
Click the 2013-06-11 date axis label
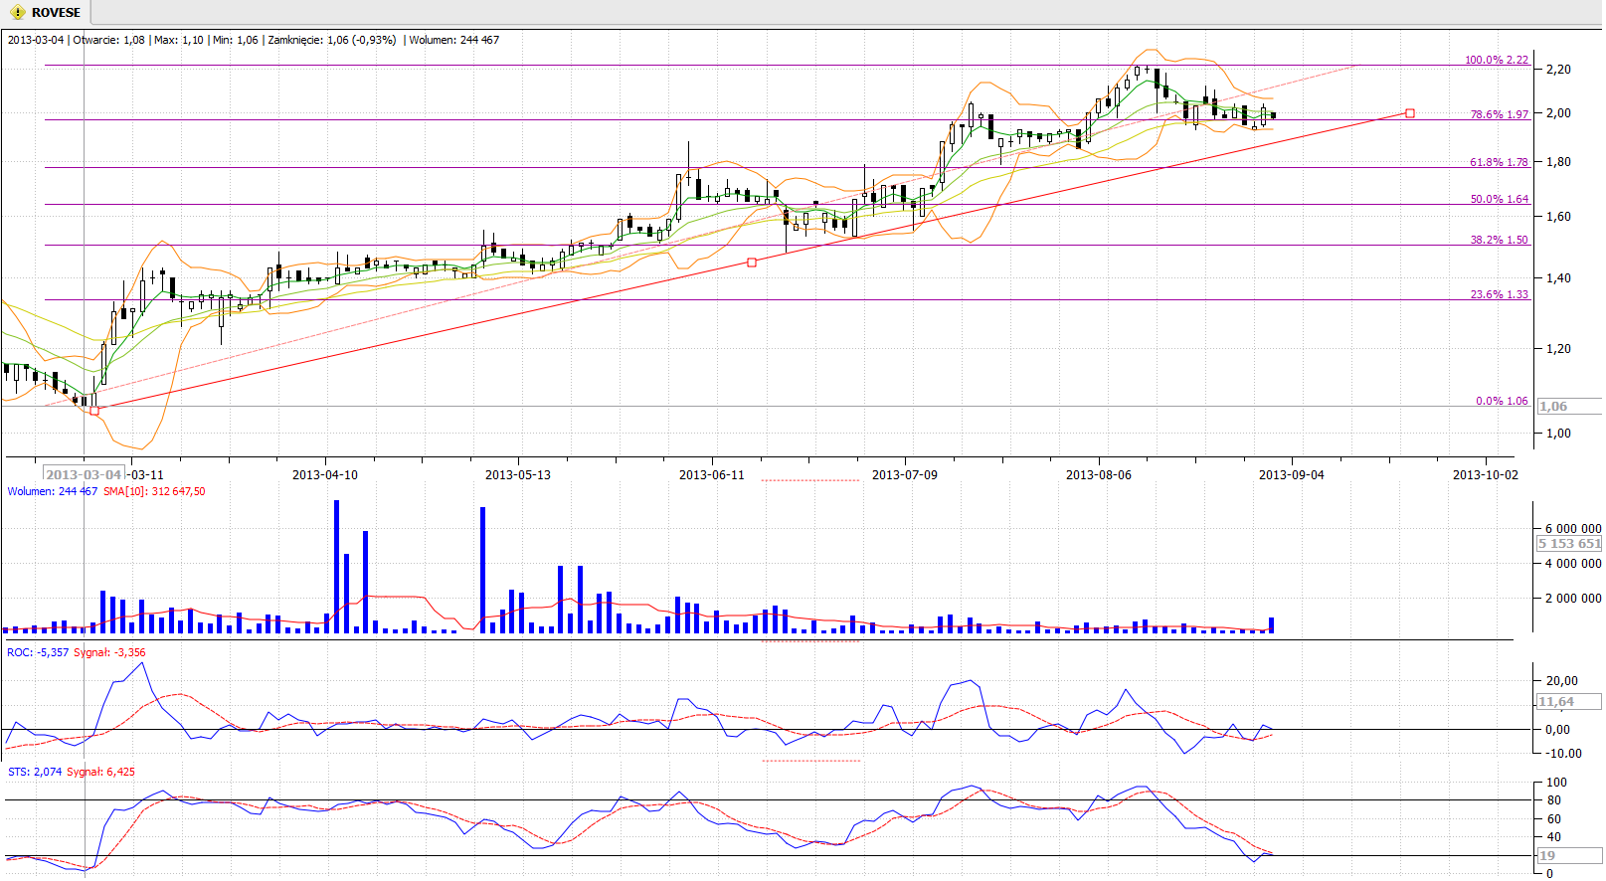712,474
